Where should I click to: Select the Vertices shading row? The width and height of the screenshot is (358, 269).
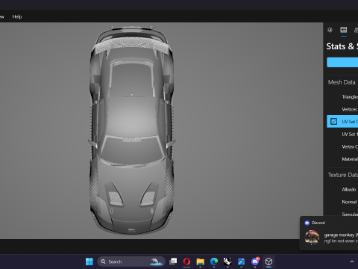coord(342,109)
